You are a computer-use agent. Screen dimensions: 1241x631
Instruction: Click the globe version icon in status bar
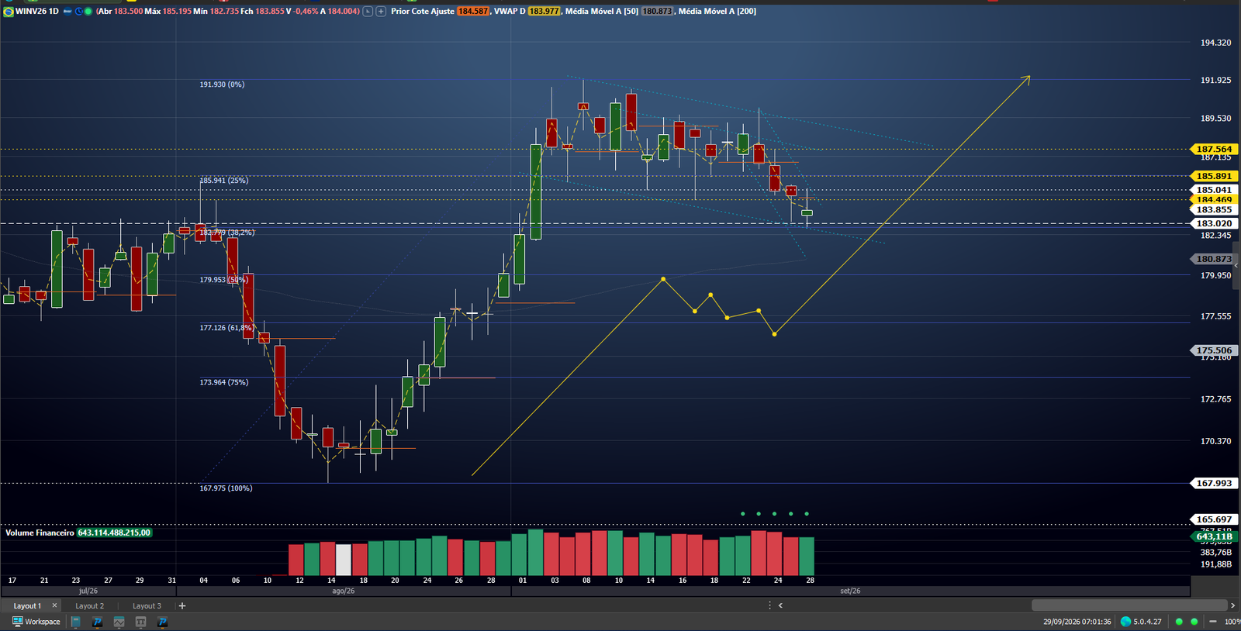pyautogui.click(x=1126, y=622)
